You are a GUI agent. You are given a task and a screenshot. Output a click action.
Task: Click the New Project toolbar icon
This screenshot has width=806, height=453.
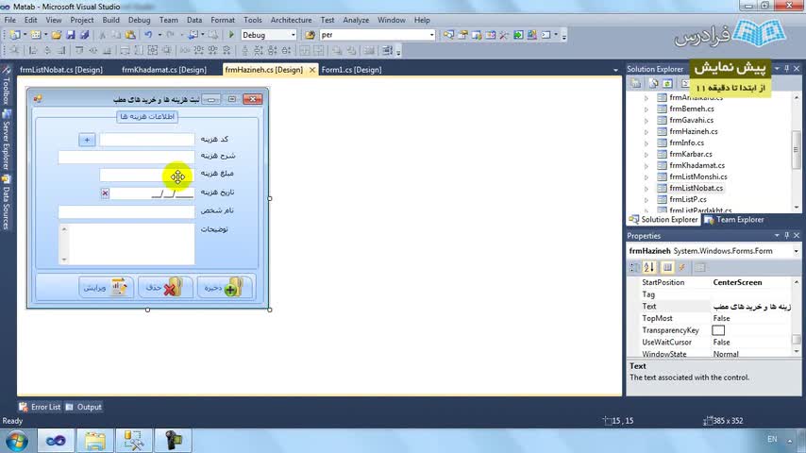click(15, 35)
